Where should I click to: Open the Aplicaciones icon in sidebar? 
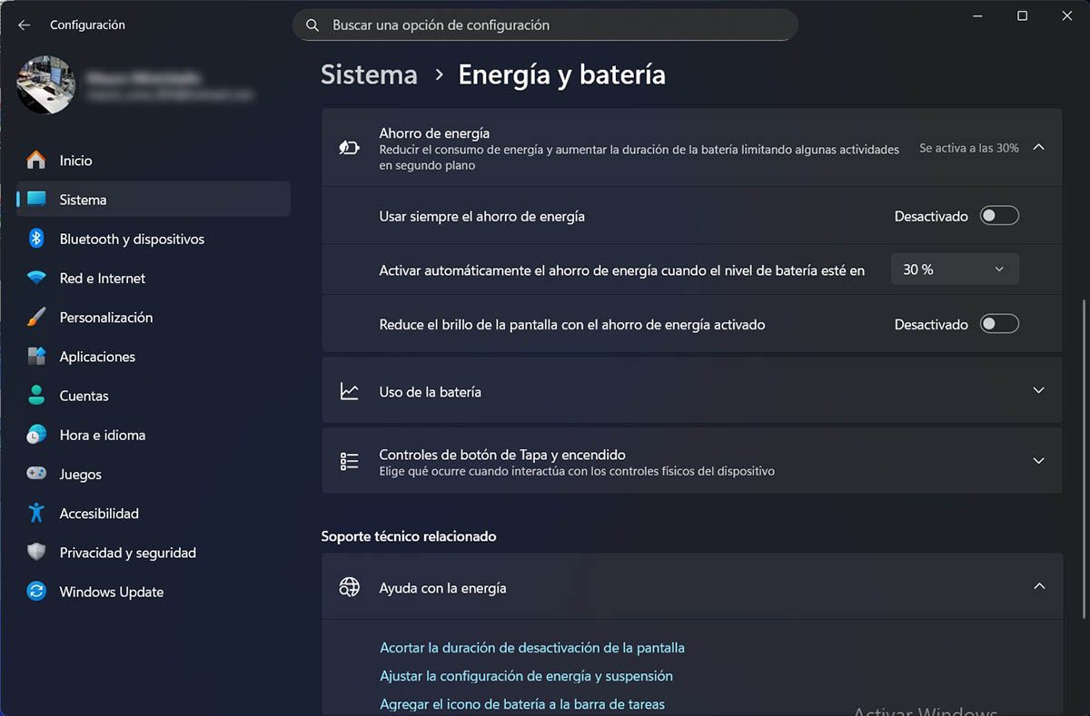pos(36,357)
